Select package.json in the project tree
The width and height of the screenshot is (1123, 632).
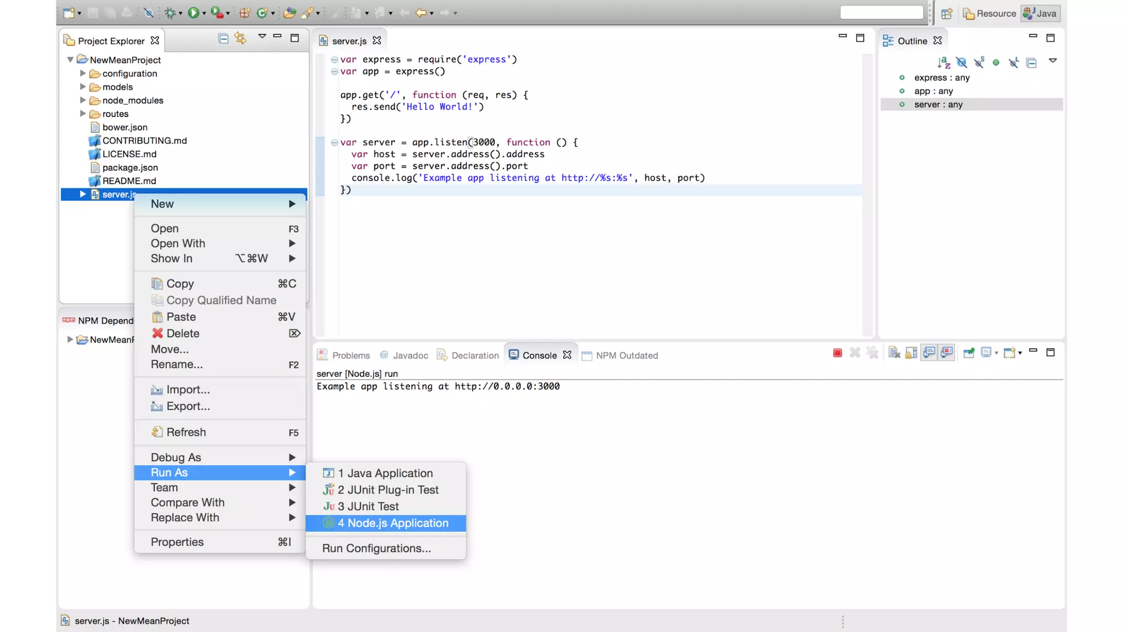coord(130,167)
